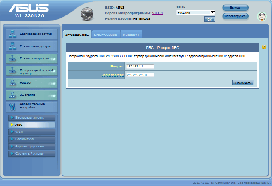The width and height of the screenshot is (272, 186).
Task: Choose Hotspot mode icon
Action: coord(12,82)
